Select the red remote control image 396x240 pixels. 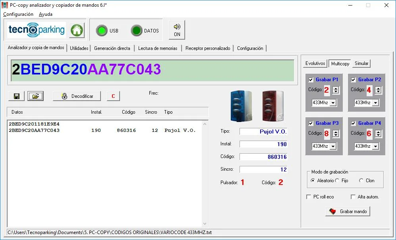(273, 106)
